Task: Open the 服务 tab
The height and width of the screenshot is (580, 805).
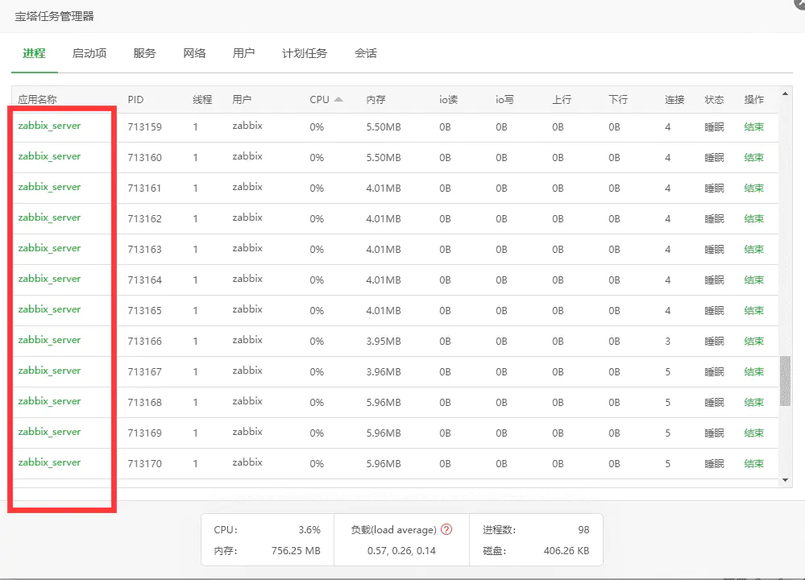Action: coord(144,53)
